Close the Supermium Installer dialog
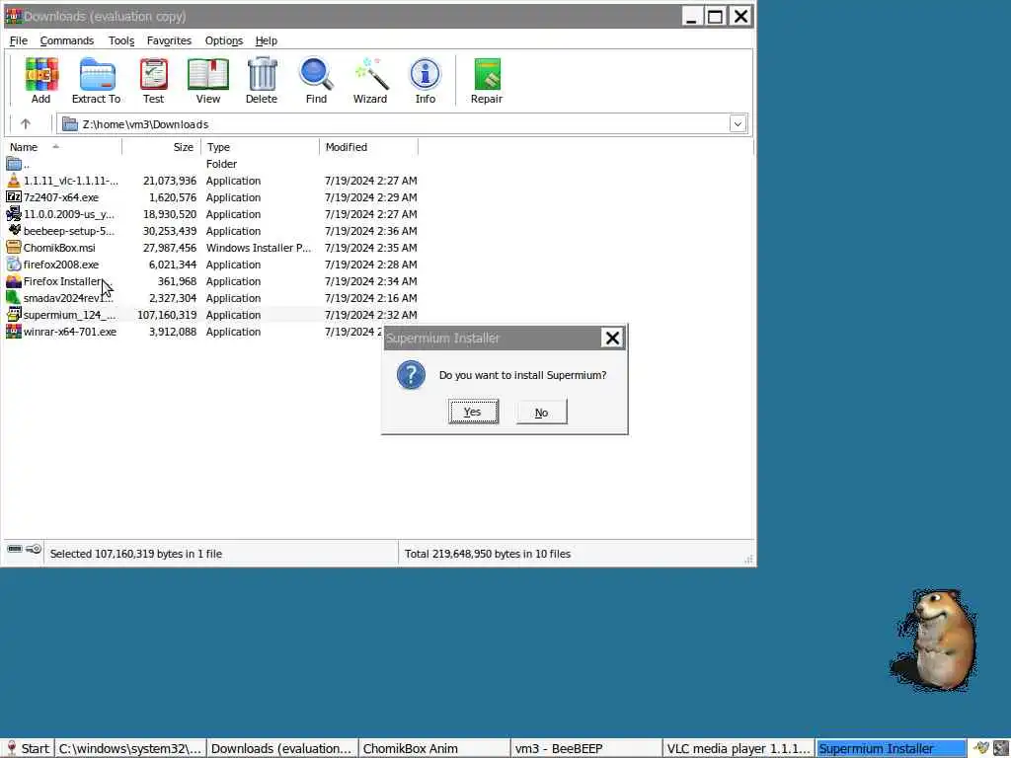Viewport: 1011px width, 758px height. point(612,338)
